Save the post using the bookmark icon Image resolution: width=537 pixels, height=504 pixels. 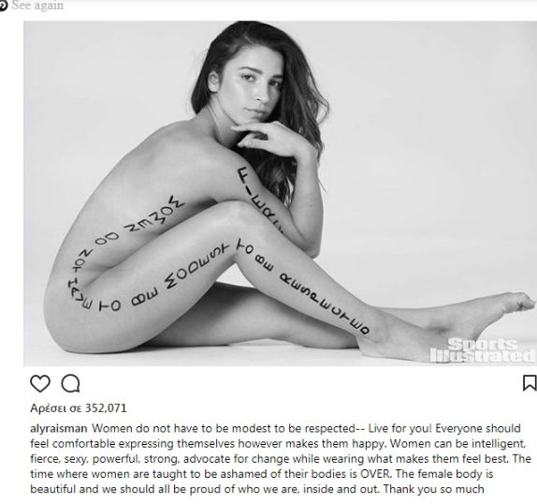530,383
